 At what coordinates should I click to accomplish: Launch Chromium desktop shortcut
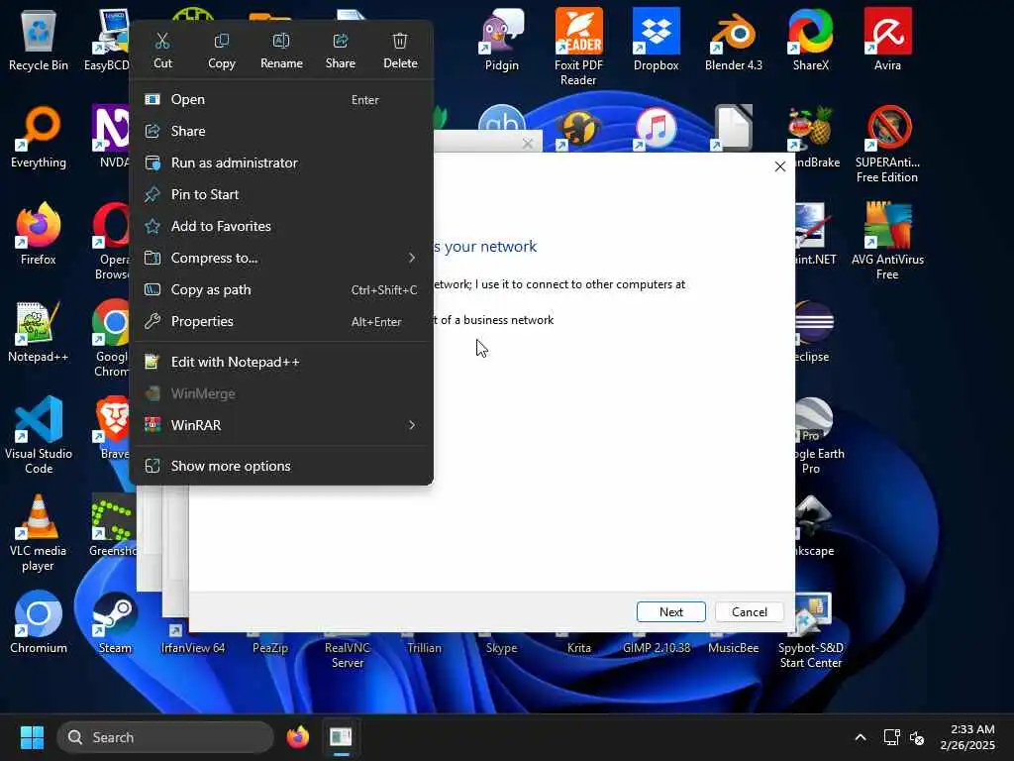(x=39, y=622)
